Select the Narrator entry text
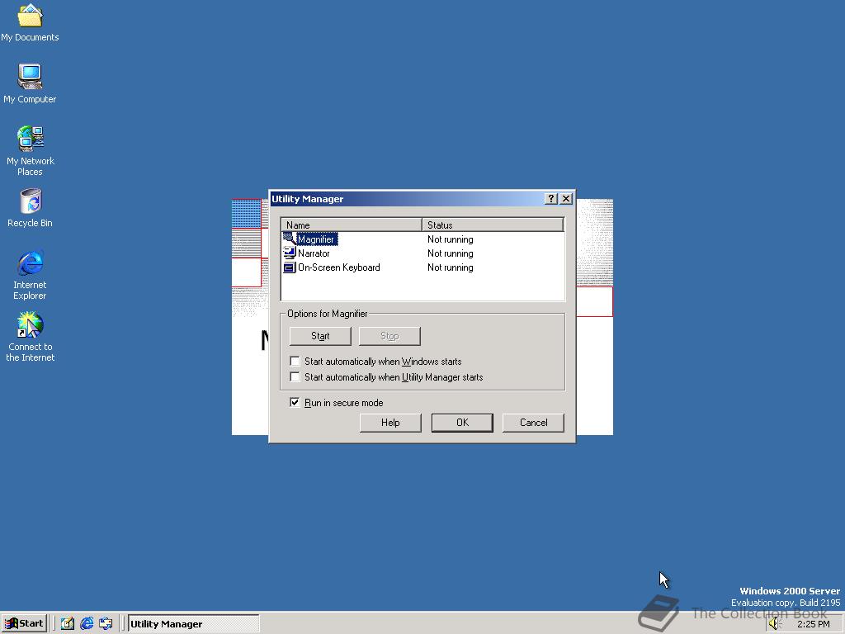845x634 pixels. (314, 253)
